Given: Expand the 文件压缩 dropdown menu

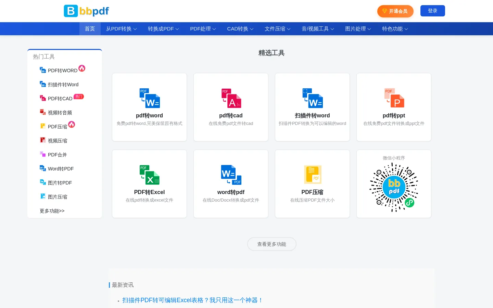Looking at the screenshot, I should tap(278, 29).
